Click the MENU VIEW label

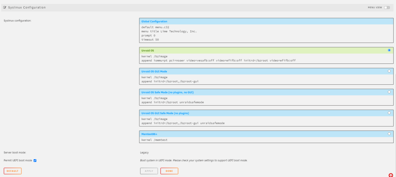(x=375, y=7)
